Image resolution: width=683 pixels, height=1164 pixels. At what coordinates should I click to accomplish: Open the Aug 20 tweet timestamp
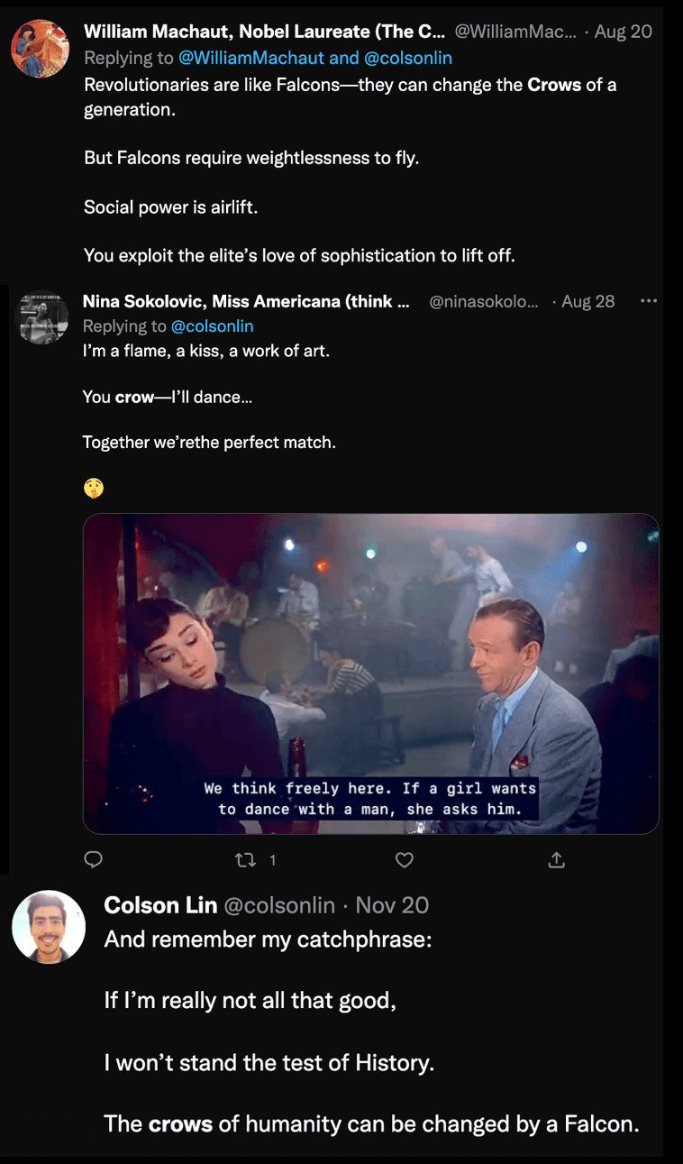click(x=623, y=32)
